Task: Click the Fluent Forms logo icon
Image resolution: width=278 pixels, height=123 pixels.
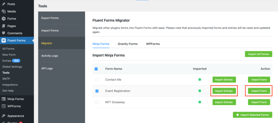Action: pyautogui.click(x=4, y=41)
